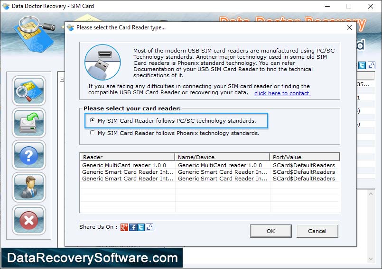This screenshot has height=269, width=382.
Task: Sort by the Port/Value column header
Action: [x=305, y=157]
